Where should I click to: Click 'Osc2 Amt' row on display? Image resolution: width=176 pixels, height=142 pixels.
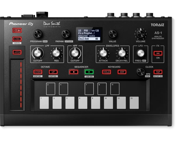tap(89, 39)
